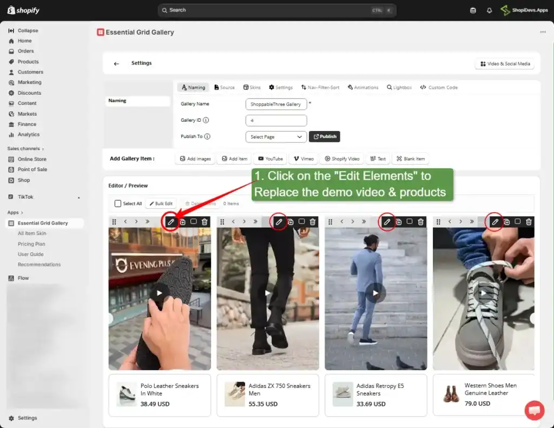Move the third gallery item forward with right chevron
The height and width of the screenshot is (428, 554).
(x=352, y=222)
